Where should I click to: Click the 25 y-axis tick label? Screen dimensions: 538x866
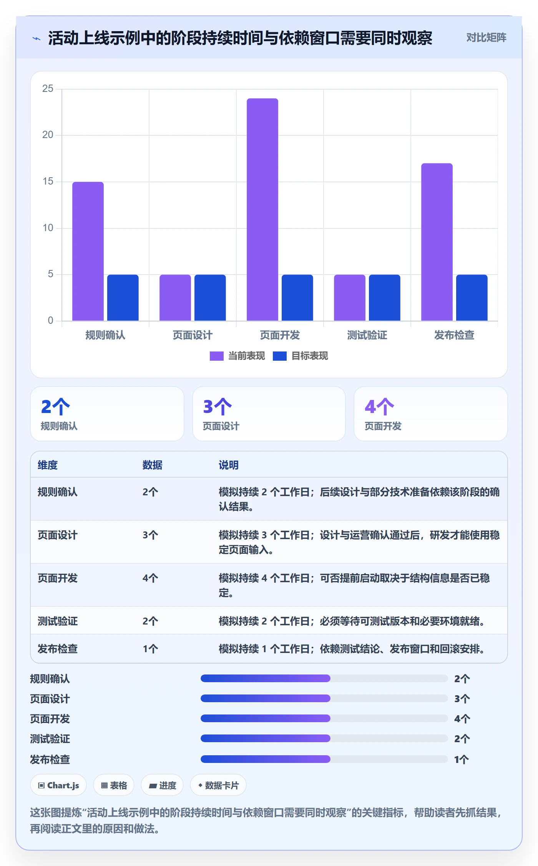[48, 88]
